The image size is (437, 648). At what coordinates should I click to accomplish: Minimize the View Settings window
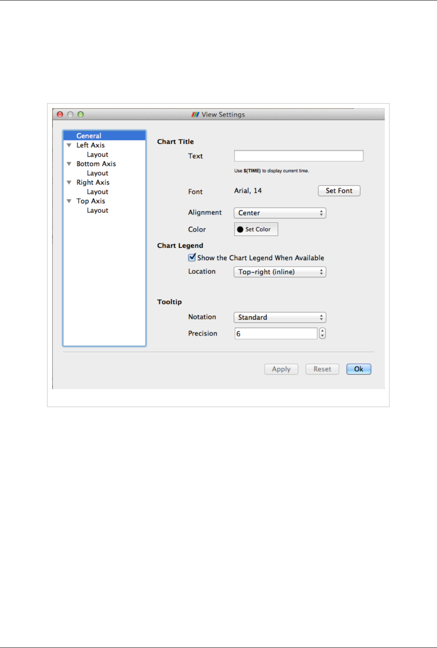click(x=70, y=114)
